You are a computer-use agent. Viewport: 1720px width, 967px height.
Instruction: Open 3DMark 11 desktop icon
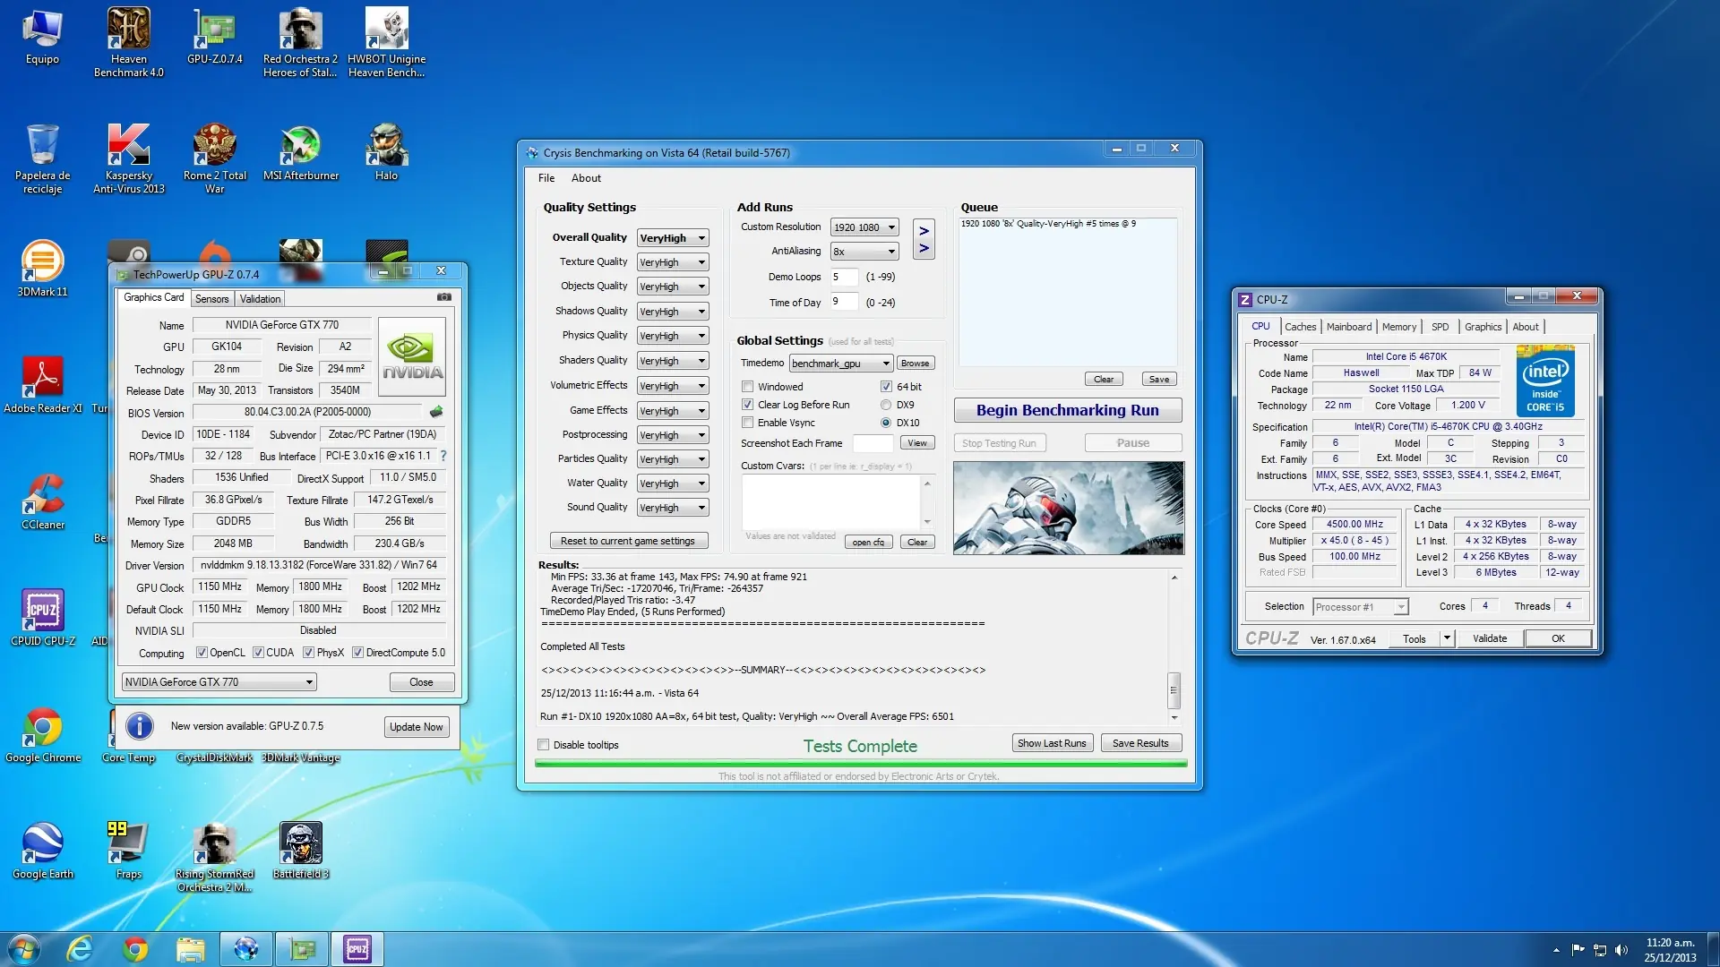(x=42, y=269)
